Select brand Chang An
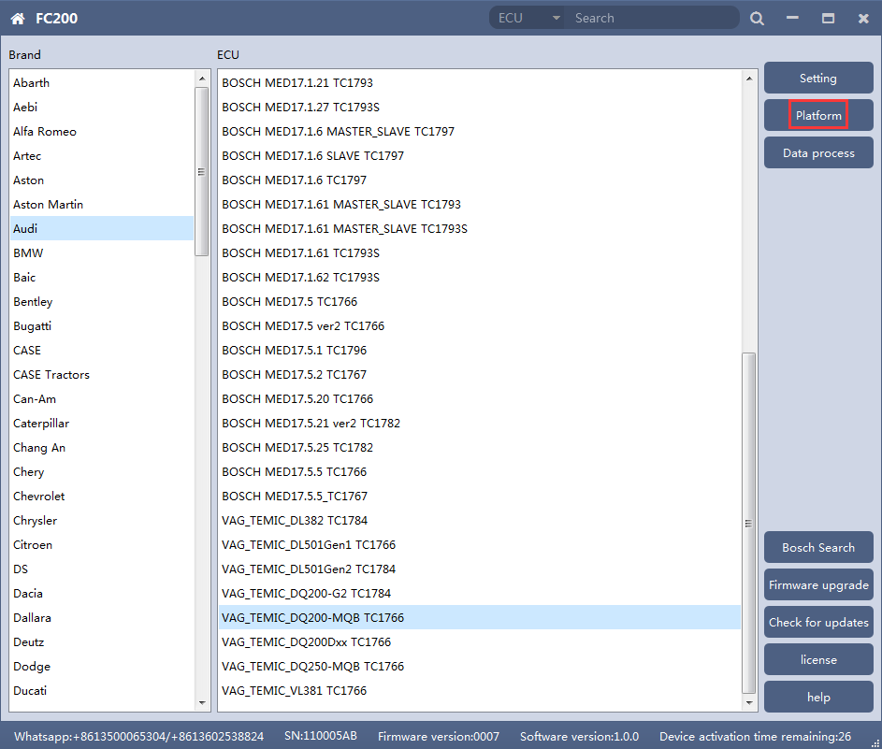882x749 pixels. tap(102, 448)
